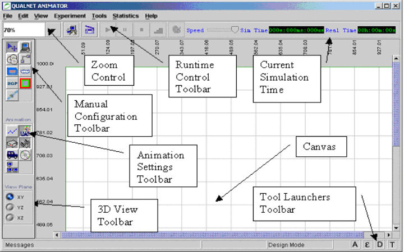The height and width of the screenshot is (252, 404).
Task: Click the horizontal scrollbar left arrow
Action: 57,235
